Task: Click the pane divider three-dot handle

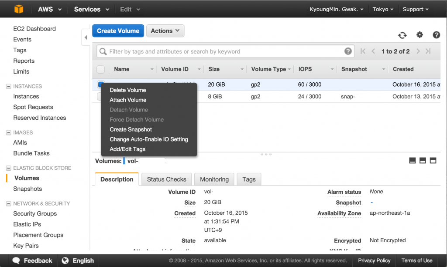Action: tap(266, 154)
